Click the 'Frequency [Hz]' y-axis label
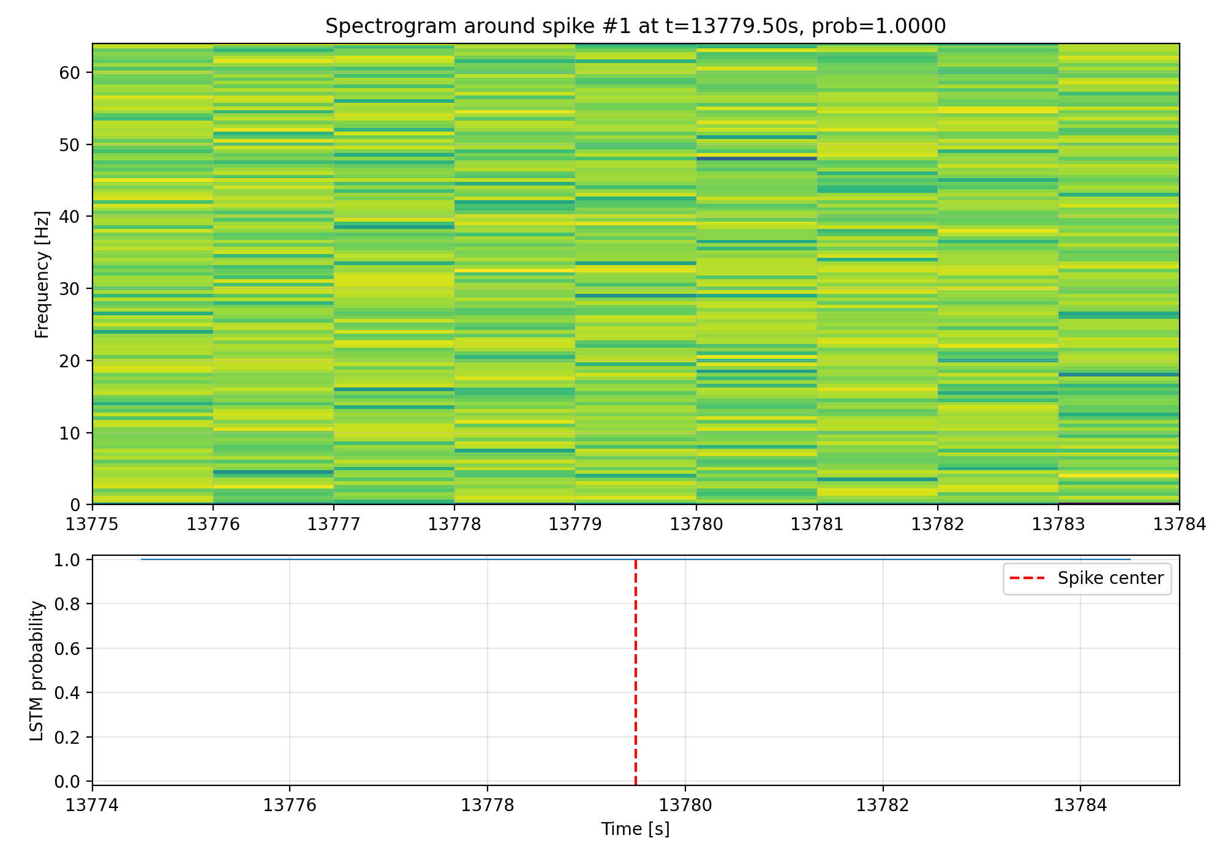1225x857 pixels. (42, 274)
